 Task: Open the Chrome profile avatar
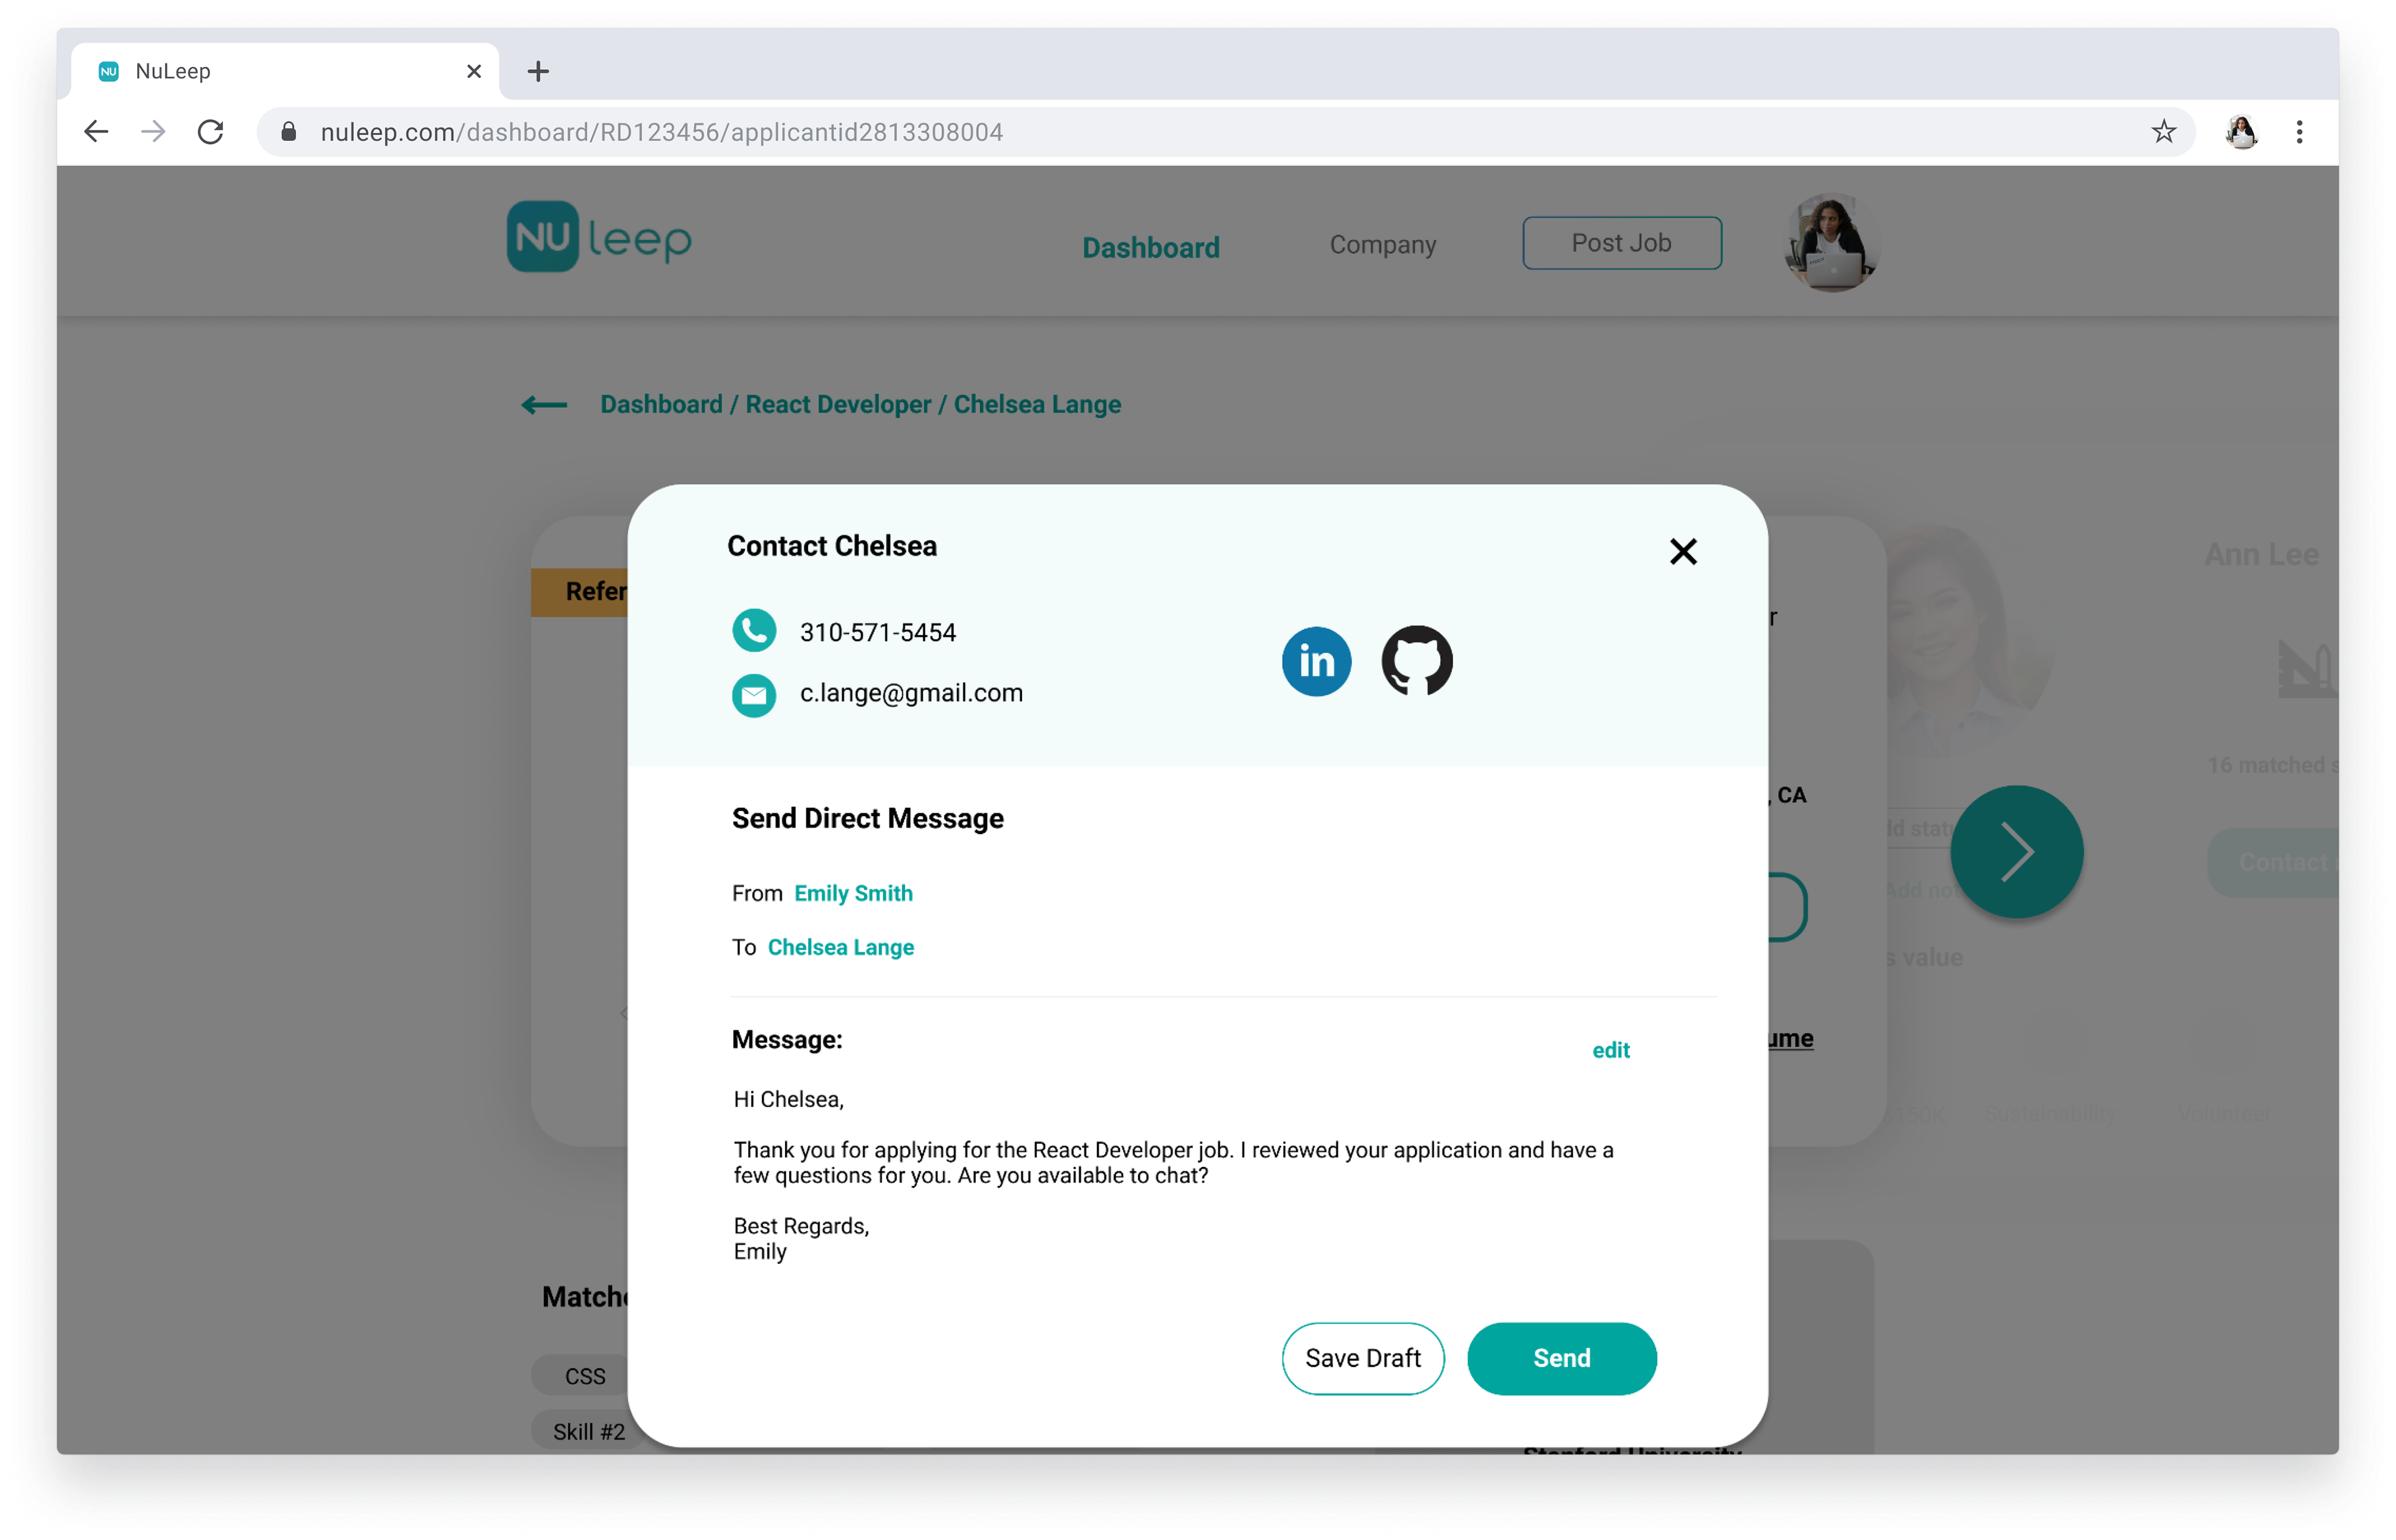click(2241, 131)
